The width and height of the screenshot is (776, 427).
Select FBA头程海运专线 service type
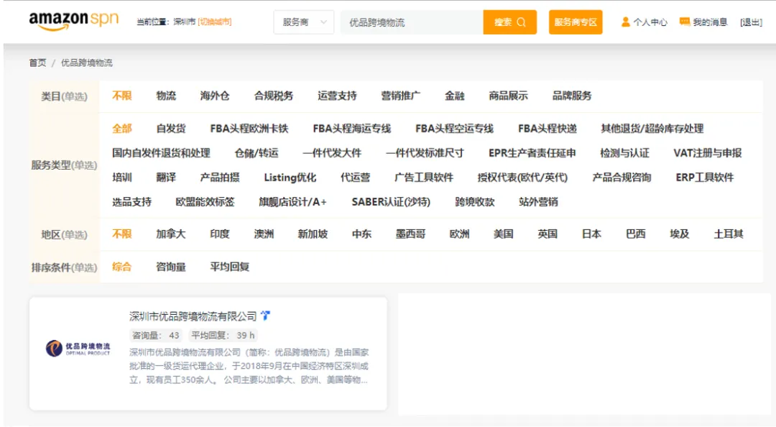tap(350, 128)
